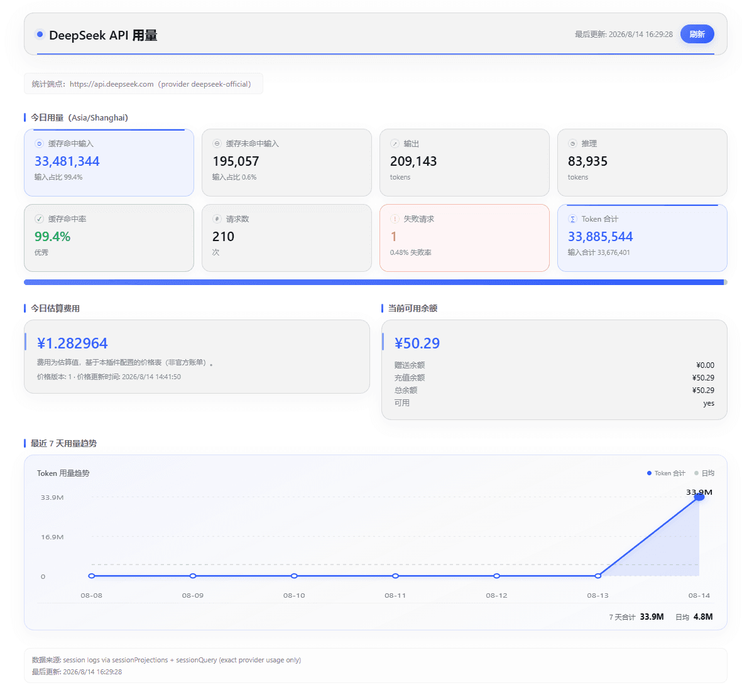Click the 16.9M y-axis label
The height and width of the screenshot is (690, 742).
point(52,537)
